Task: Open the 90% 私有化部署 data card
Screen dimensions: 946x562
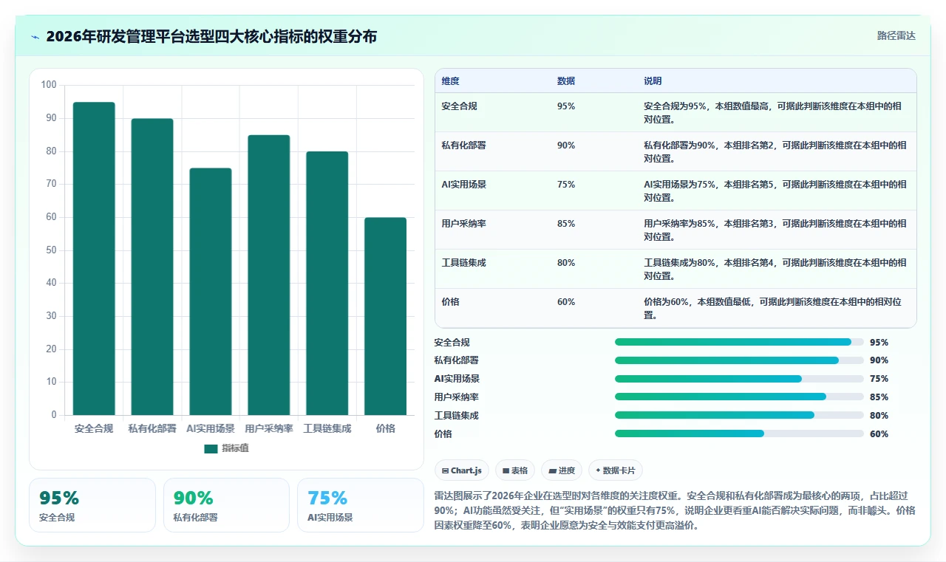Action: click(x=226, y=505)
